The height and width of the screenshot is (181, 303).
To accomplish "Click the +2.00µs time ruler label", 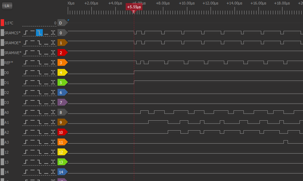I will click(91, 3).
